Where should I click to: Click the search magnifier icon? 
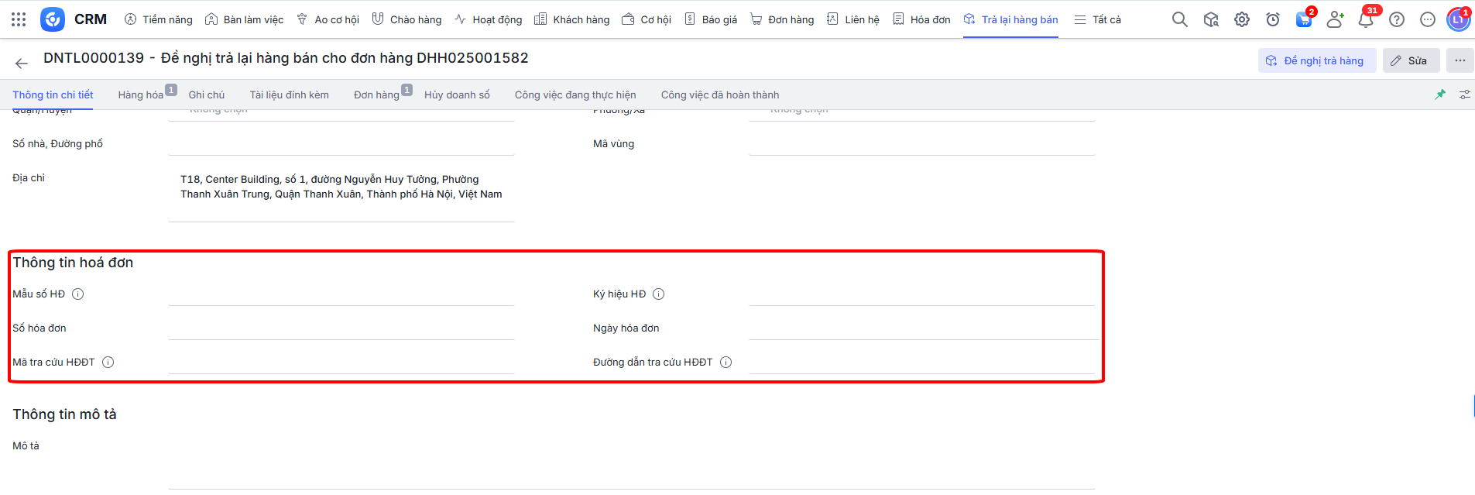1179,19
